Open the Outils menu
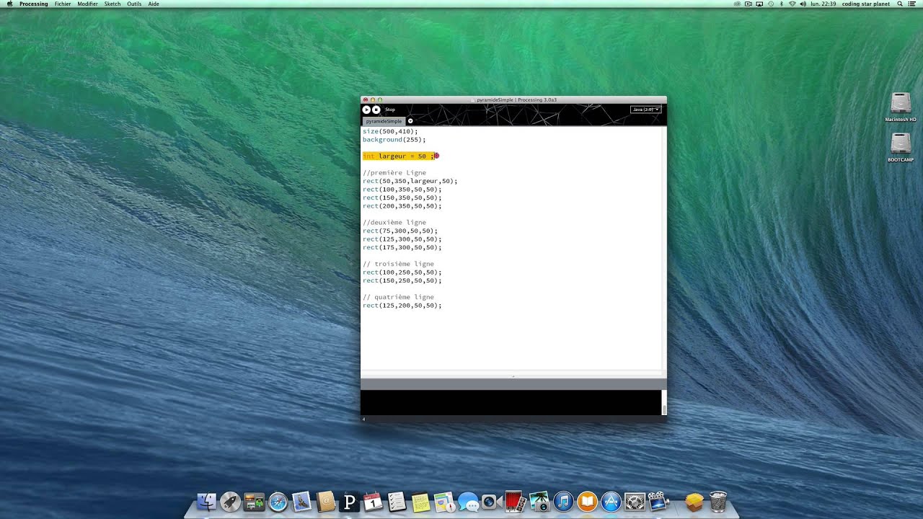 coord(134,4)
